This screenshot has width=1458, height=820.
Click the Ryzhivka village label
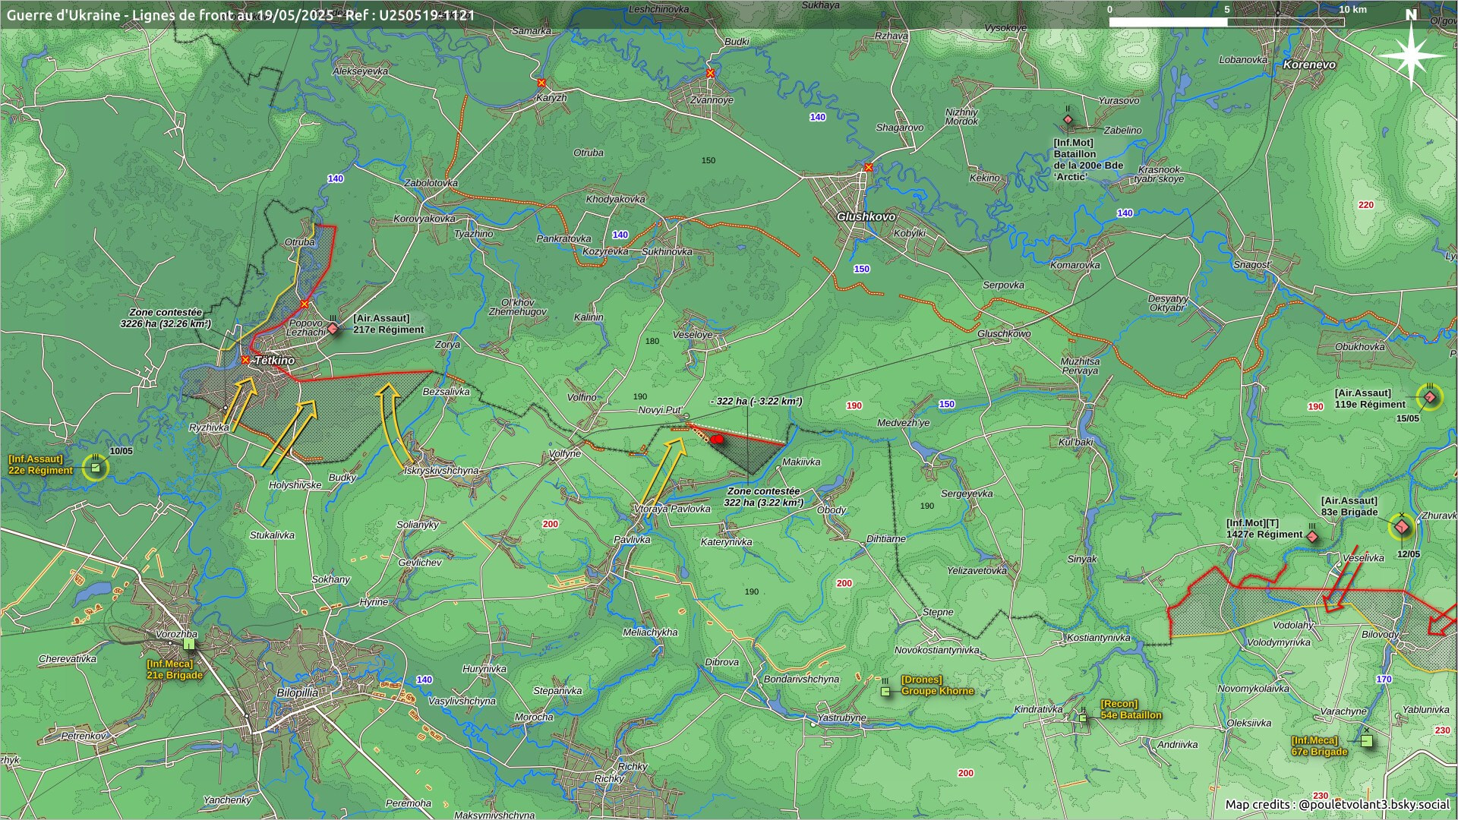[209, 427]
